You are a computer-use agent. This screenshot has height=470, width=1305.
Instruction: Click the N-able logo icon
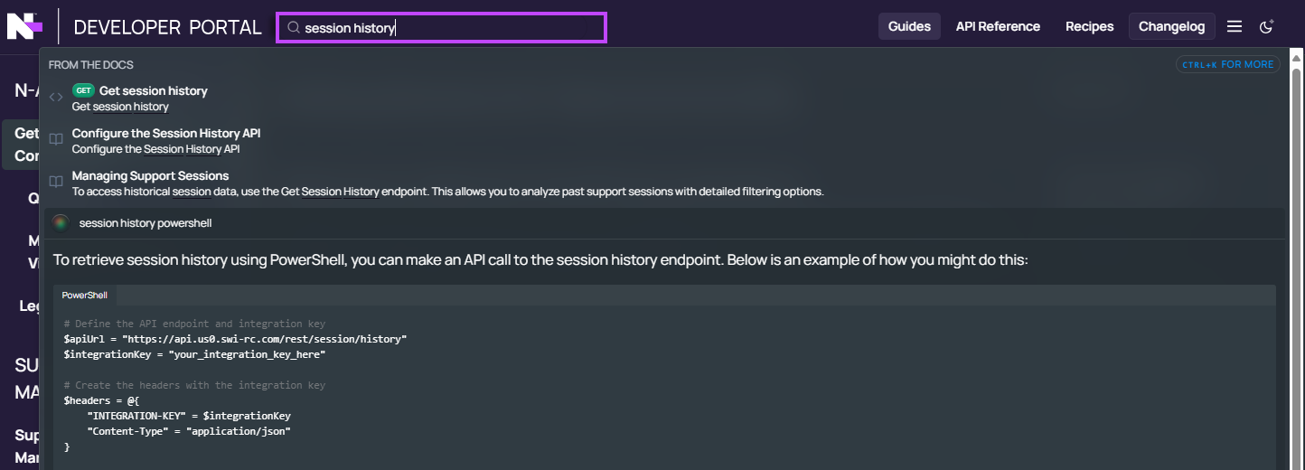pyautogui.click(x=24, y=26)
